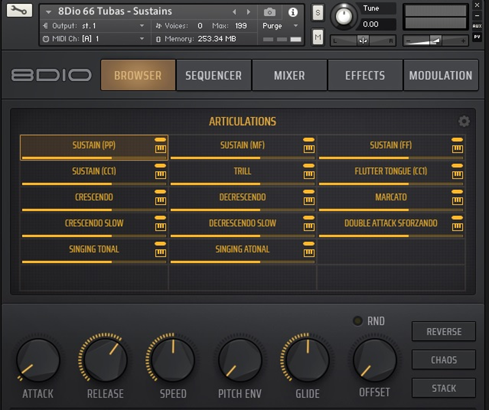Click the instrument volume slider
Screen dimensions: 489x410
[435, 41]
